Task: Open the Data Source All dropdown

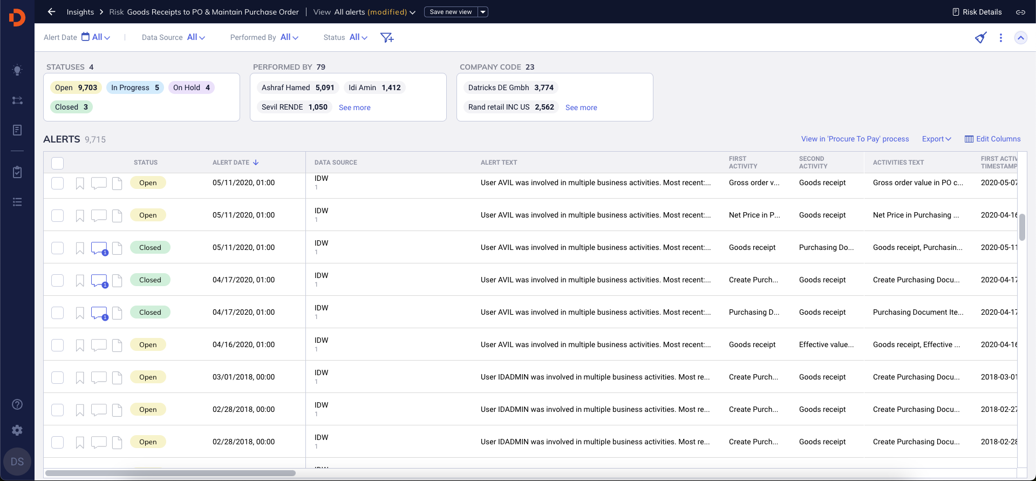Action: (x=196, y=37)
